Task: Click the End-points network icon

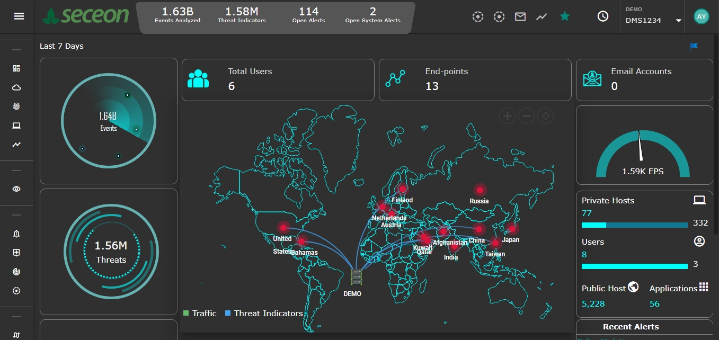Action: click(x=395, y=79)
